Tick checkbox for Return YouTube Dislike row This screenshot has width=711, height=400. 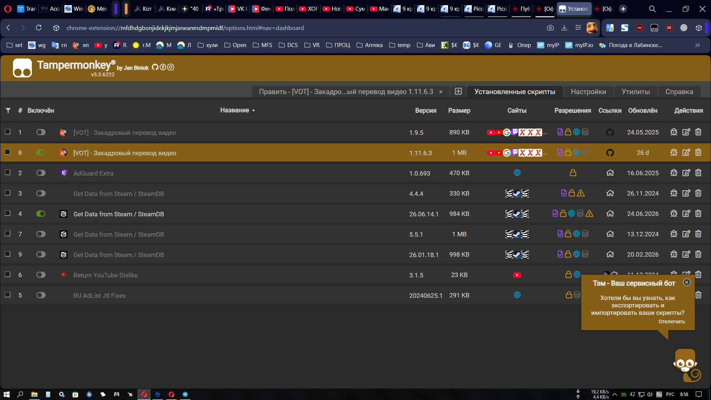(7, 274)
